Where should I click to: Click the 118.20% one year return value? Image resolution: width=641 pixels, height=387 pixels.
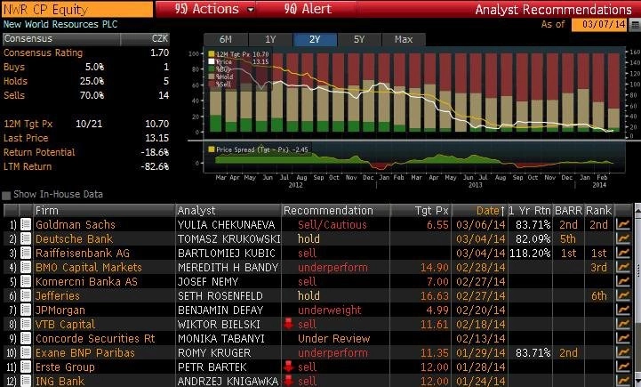click(530, 254)
